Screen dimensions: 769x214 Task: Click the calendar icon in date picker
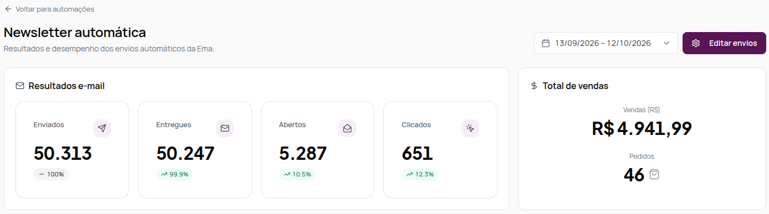[546, 43]
